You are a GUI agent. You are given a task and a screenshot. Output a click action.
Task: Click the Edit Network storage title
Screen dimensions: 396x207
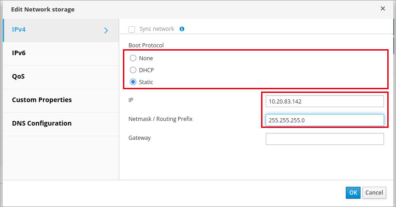(43, 10)
